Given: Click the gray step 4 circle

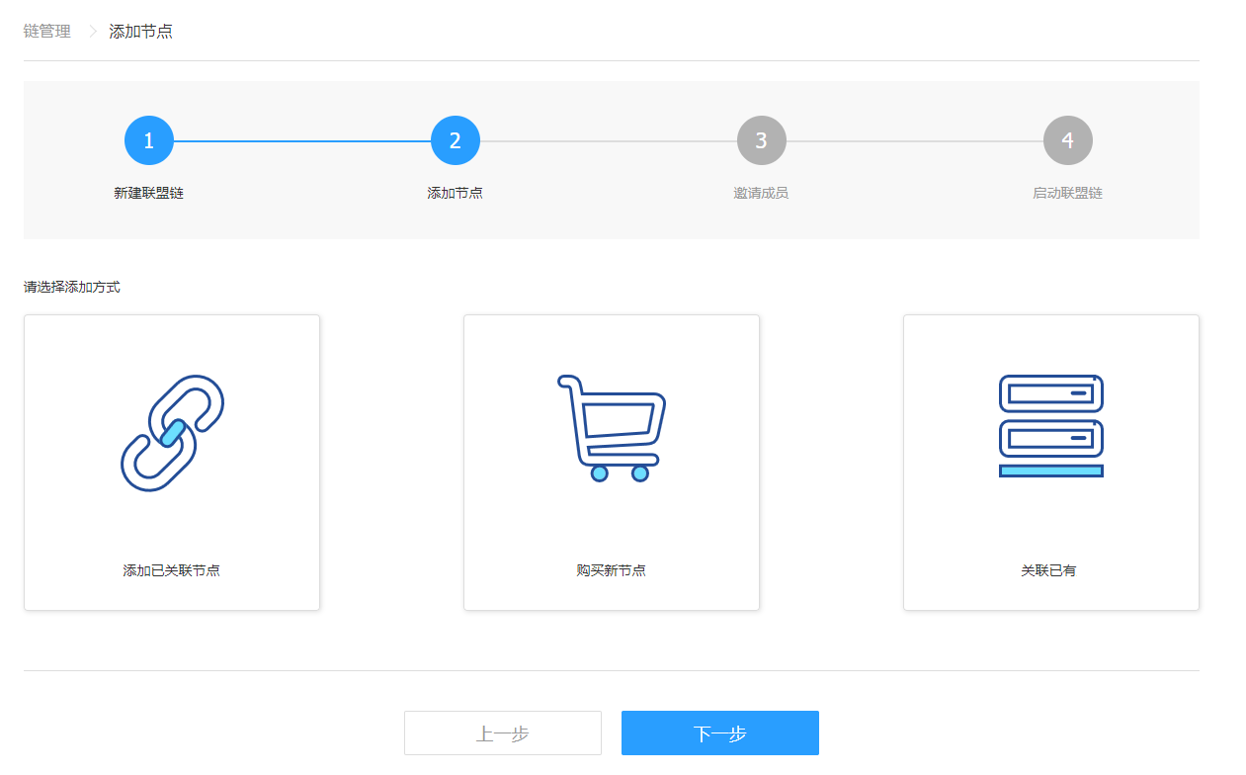Looking at the screenshot, I should pos(1068,140).
